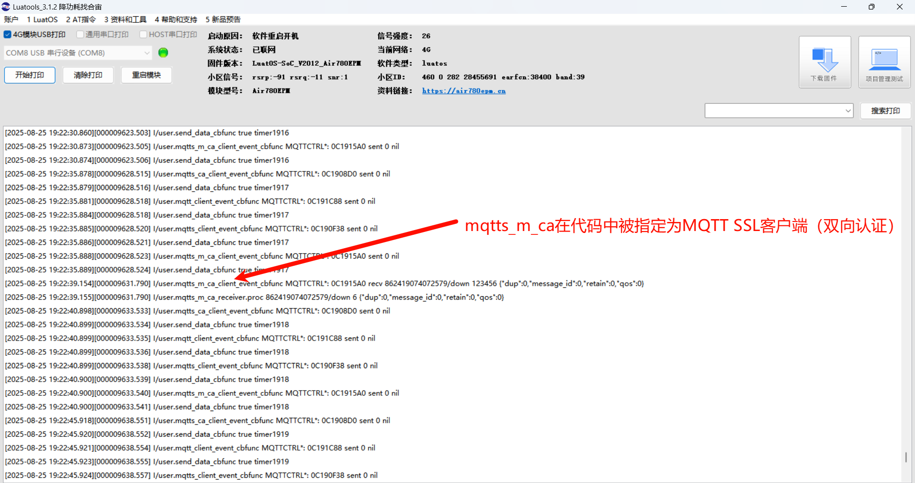This screenshot has height=483, width=915.
Task: Select log line with recv 862419074072579/down 123456
Action: pos(325,283)
